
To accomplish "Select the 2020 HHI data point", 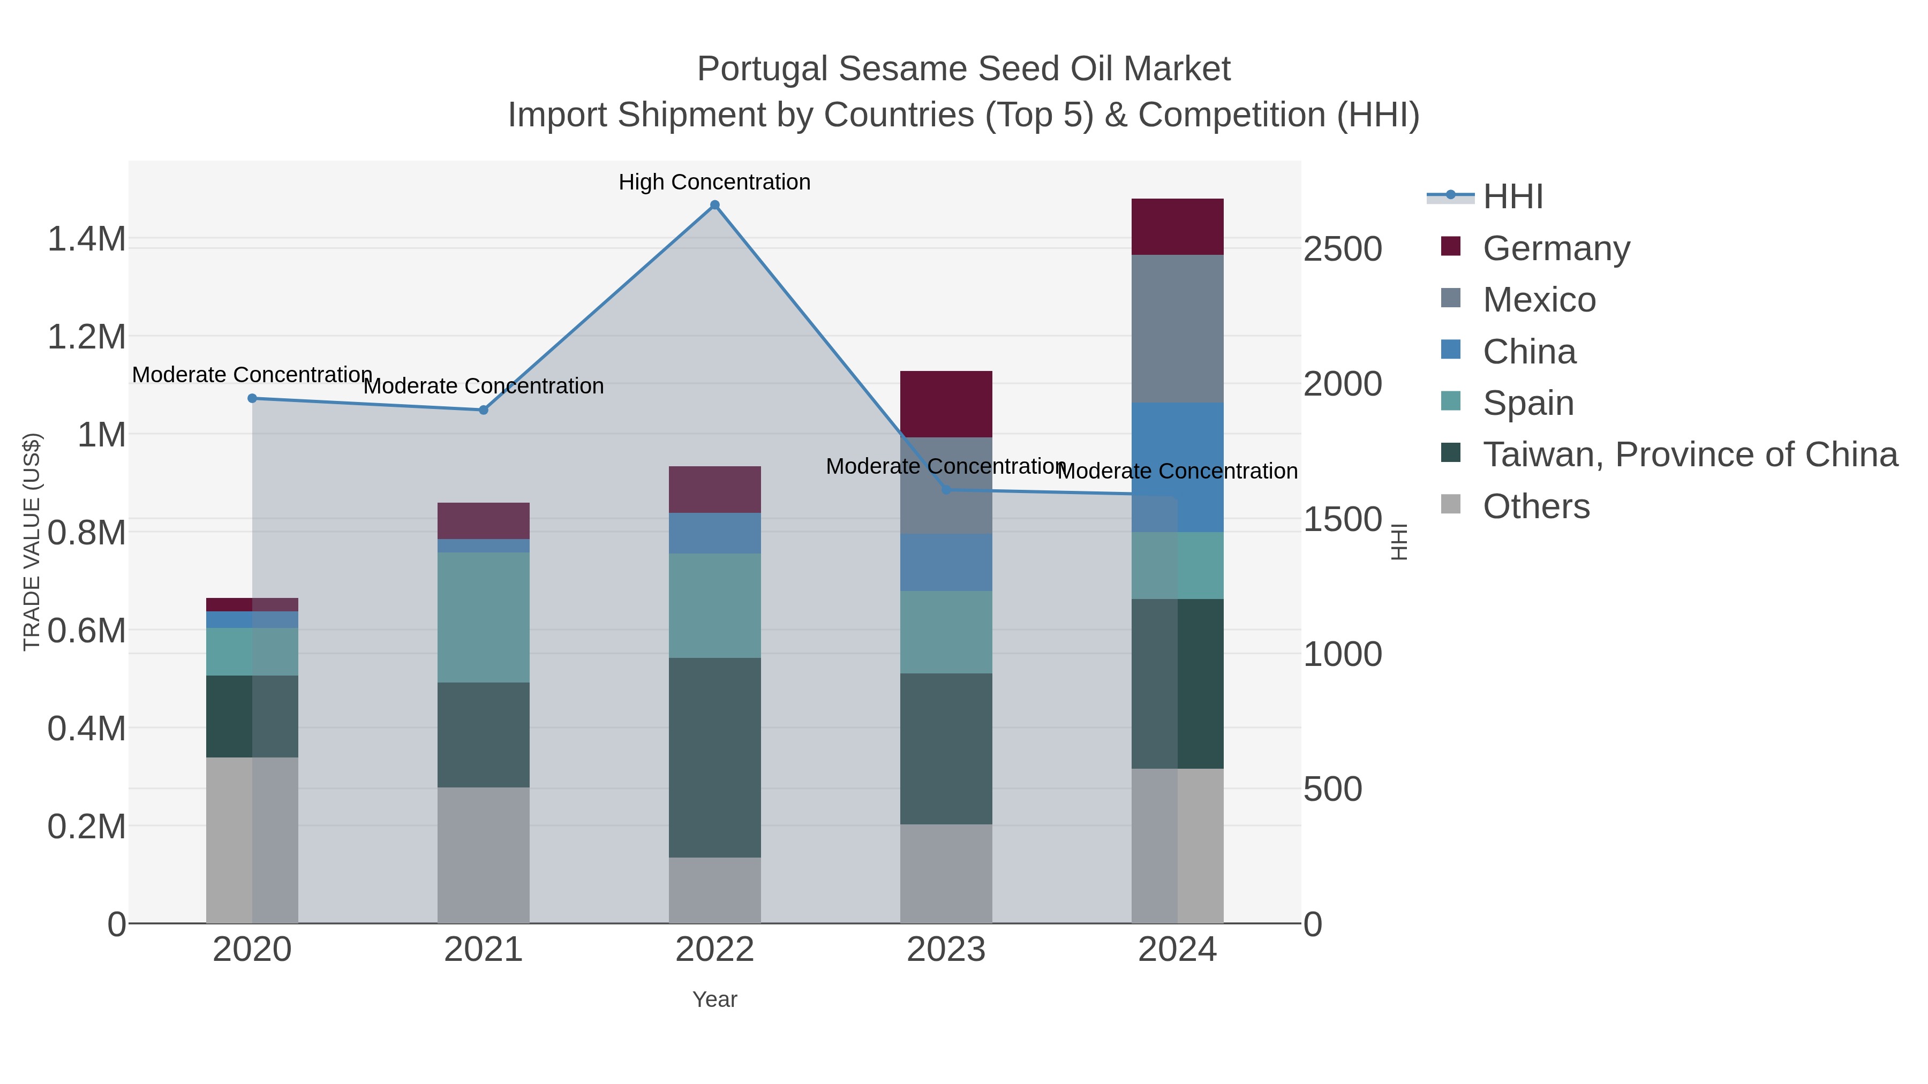I will click(x=252, y=399).
